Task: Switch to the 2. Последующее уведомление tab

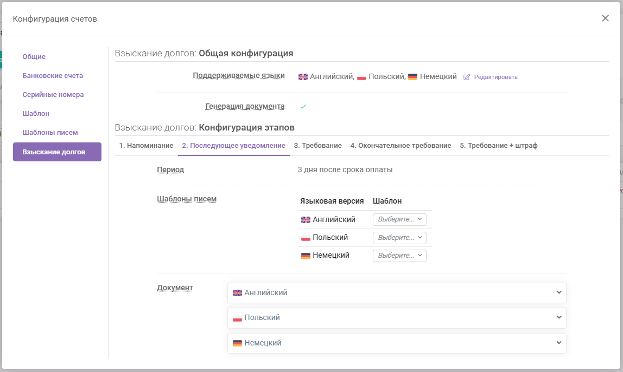Action: click(233, 146)
